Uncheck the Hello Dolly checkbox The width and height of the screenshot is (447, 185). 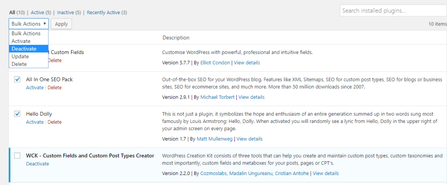click(x=17, y=114)
